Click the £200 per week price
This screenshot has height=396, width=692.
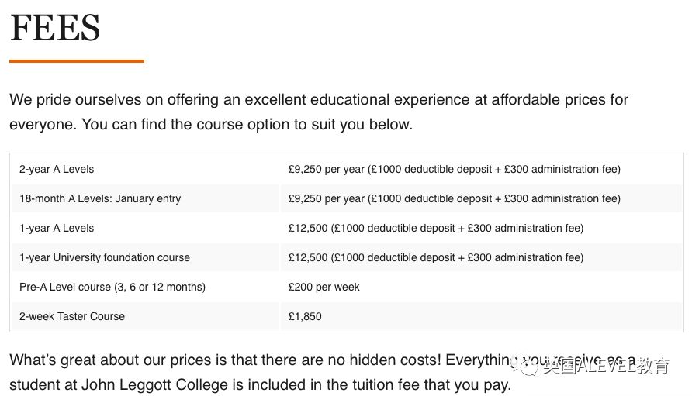tap(324, 287)
